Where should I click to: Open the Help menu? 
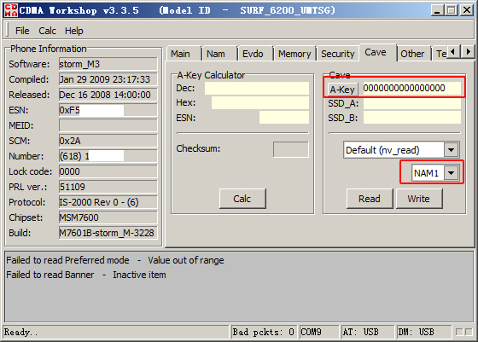pyautogui.click(x=73, y=31)
